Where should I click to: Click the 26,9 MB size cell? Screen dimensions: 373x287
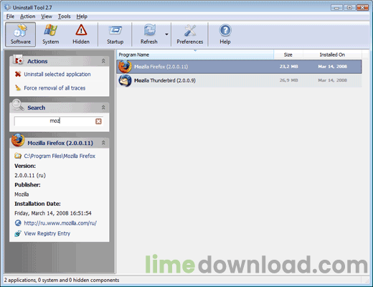click(289, 80)
